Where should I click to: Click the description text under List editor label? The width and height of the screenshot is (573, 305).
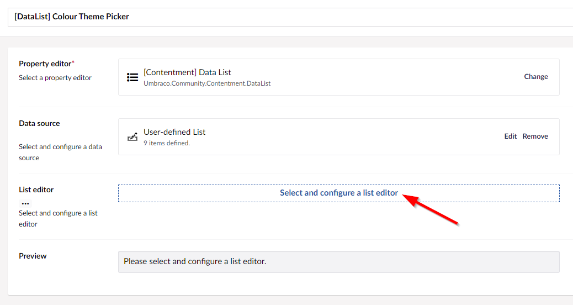point(58,218)
